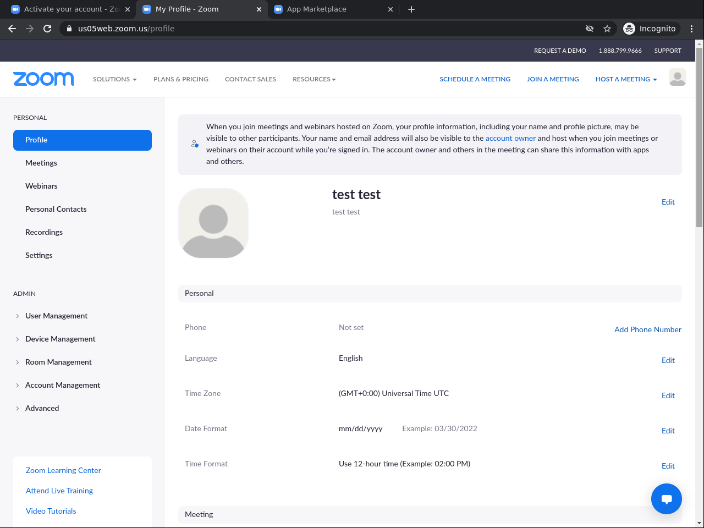This screenshot has width=704, height=528.
Task: Open the Solutions dropdown menu
Action: point(114,79)
